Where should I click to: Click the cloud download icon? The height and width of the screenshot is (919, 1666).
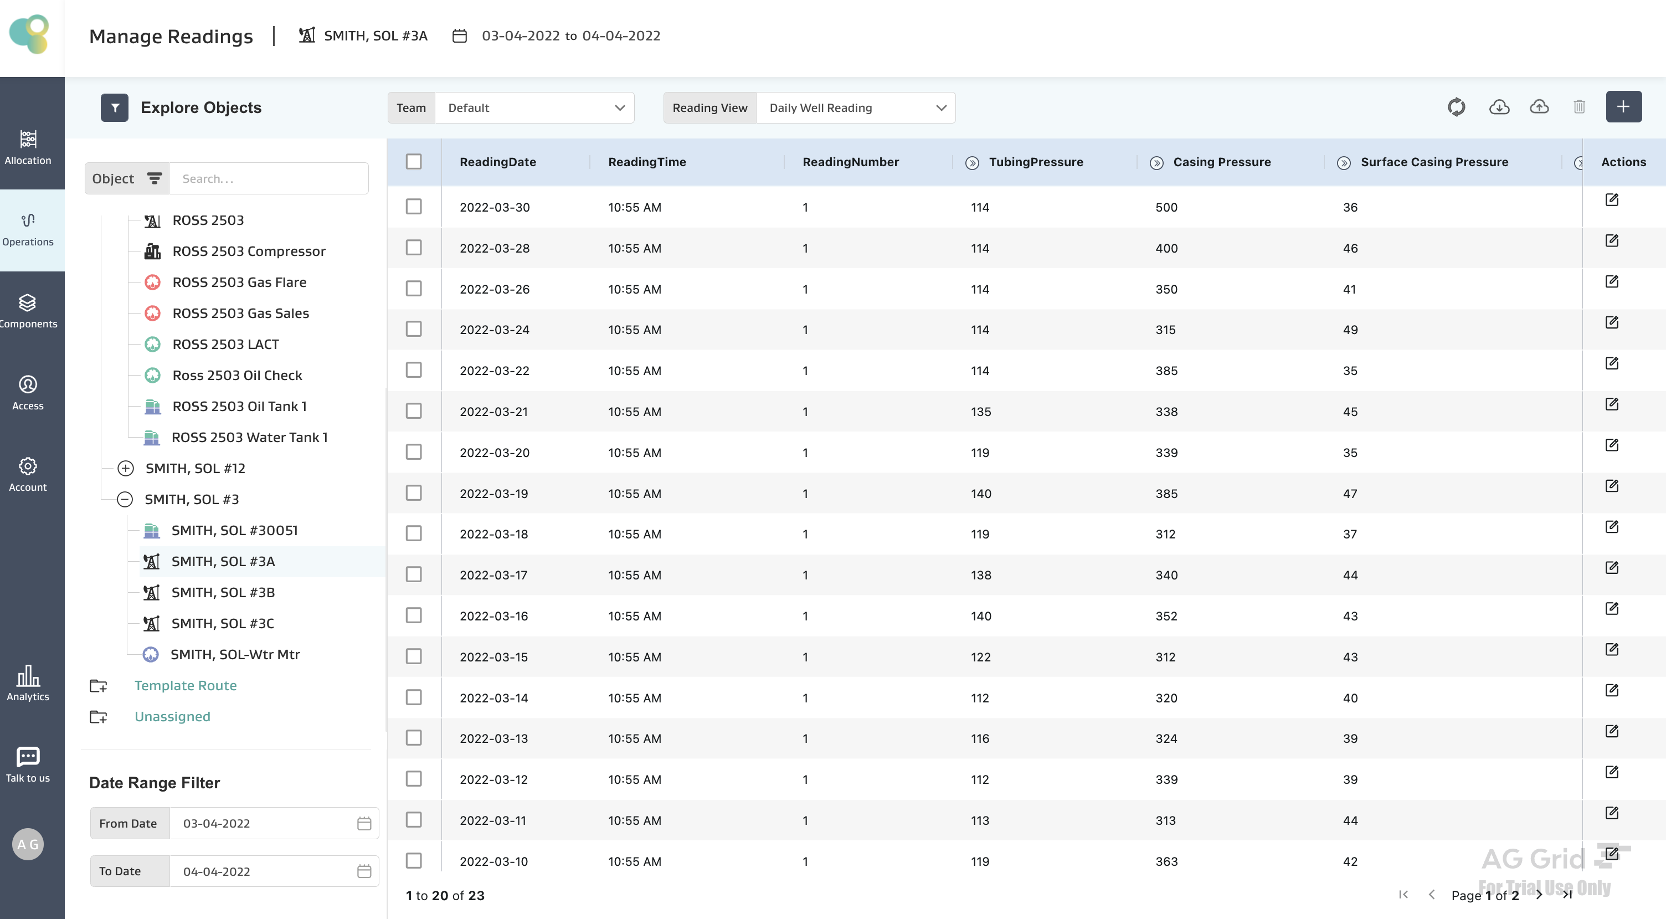click(1499, 107)
